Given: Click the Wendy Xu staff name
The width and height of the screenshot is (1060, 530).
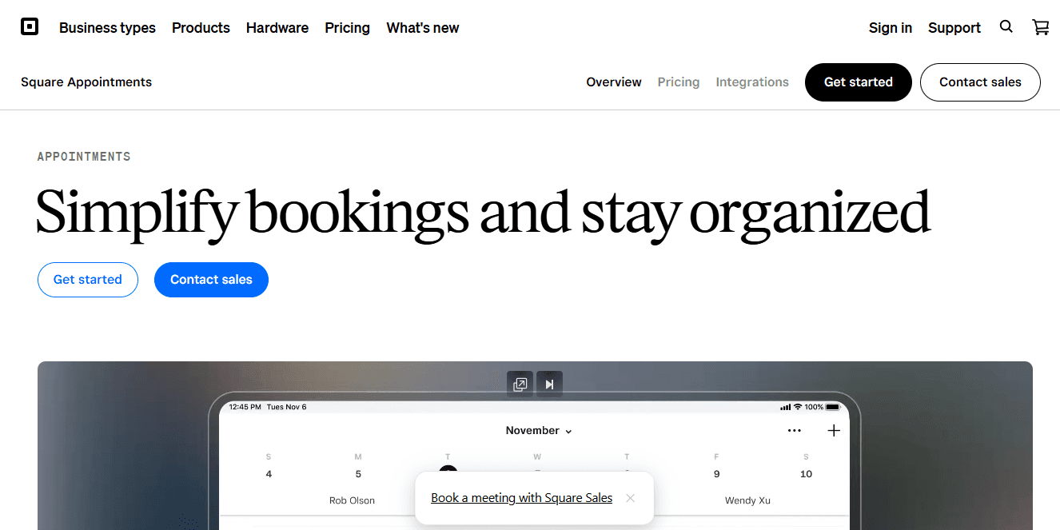Looking at the screenshot, I should (x=747, y=500).
